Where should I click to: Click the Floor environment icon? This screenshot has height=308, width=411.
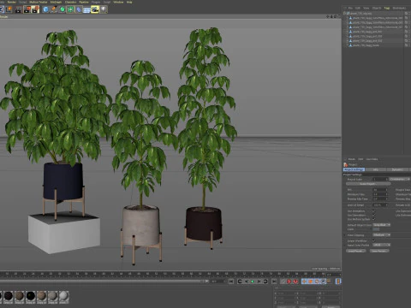(x=86, y=9)
